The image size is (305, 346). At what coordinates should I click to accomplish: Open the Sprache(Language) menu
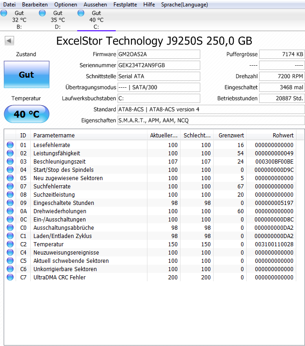[185, 5]
